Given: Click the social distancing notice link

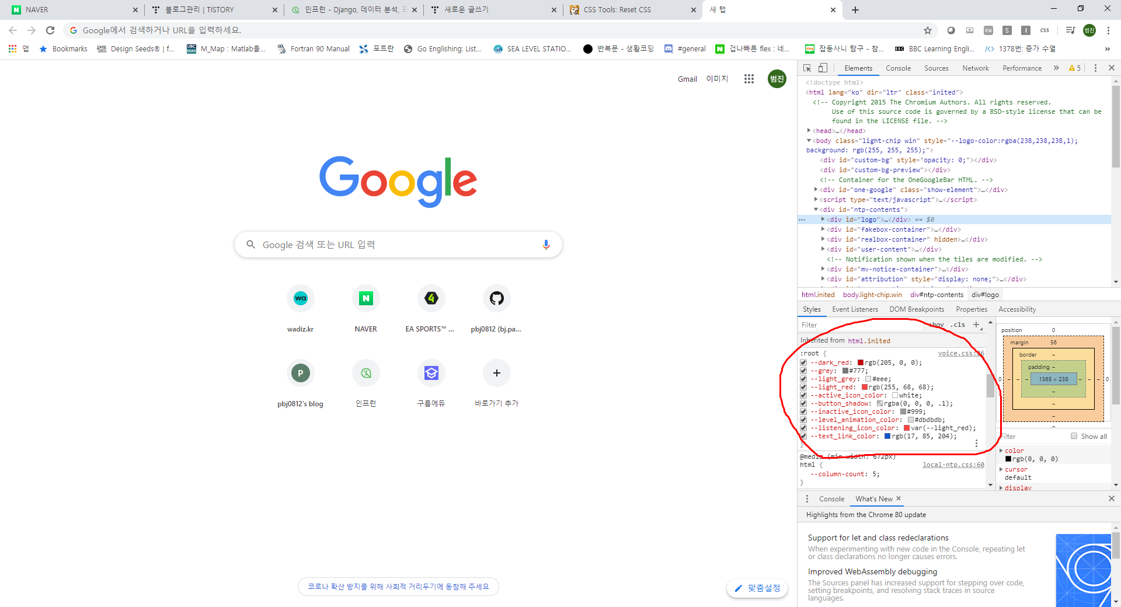Looking at the screenshot, I should (398, 587).
